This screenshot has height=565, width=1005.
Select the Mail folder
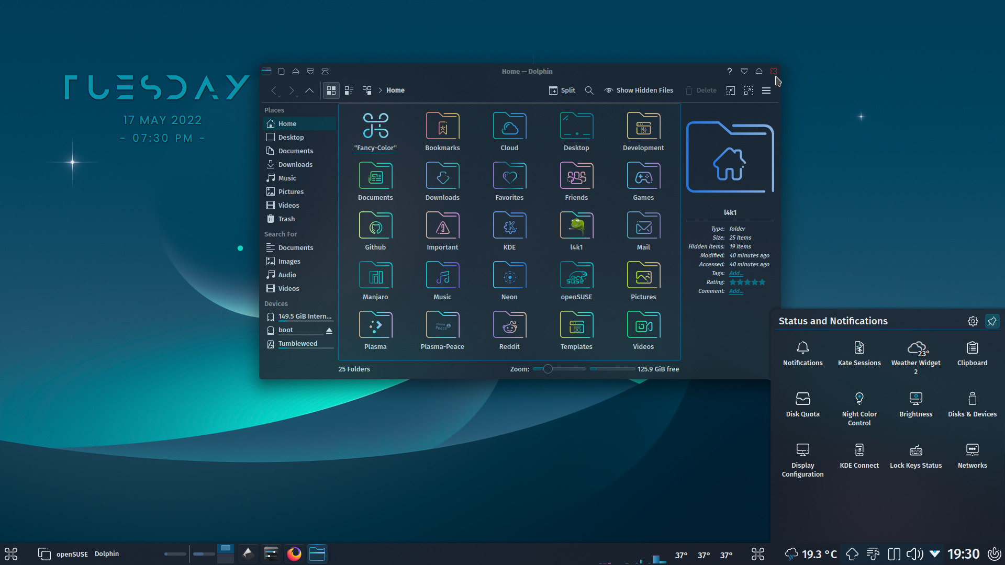pos(643,231)
